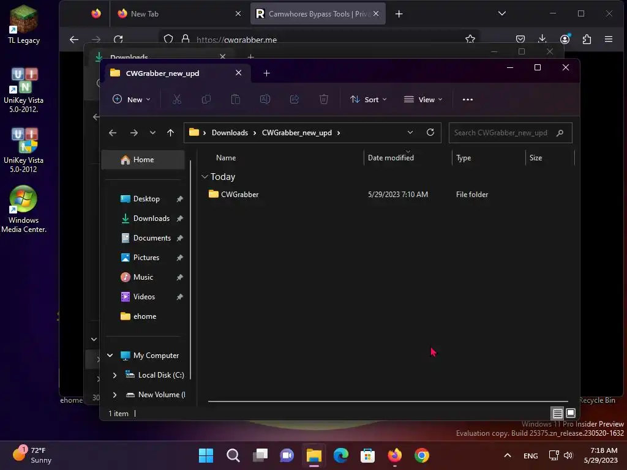Click Firefox bookmark star icon
Screen dimensions: 627x470
(470, 39)
